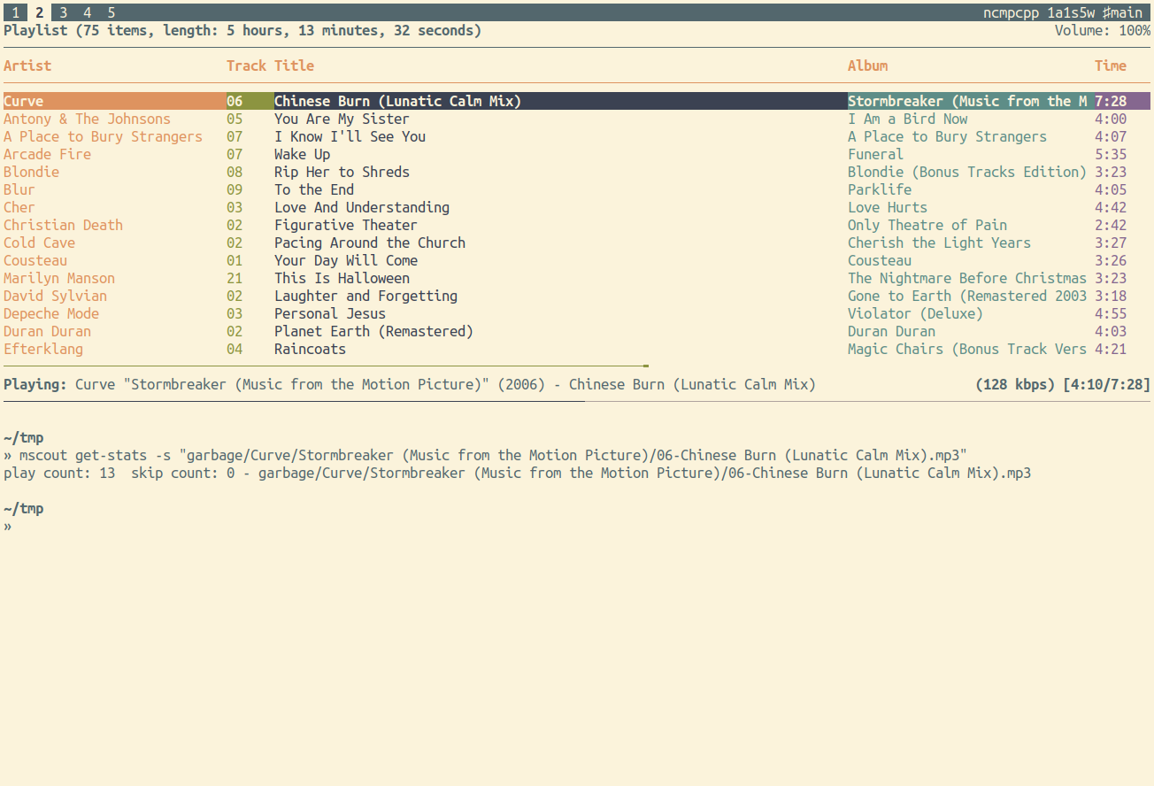Click the Time column header
Image resolution: width=1154 pixels, height=786 pixels.
[x=1111, y=65]
